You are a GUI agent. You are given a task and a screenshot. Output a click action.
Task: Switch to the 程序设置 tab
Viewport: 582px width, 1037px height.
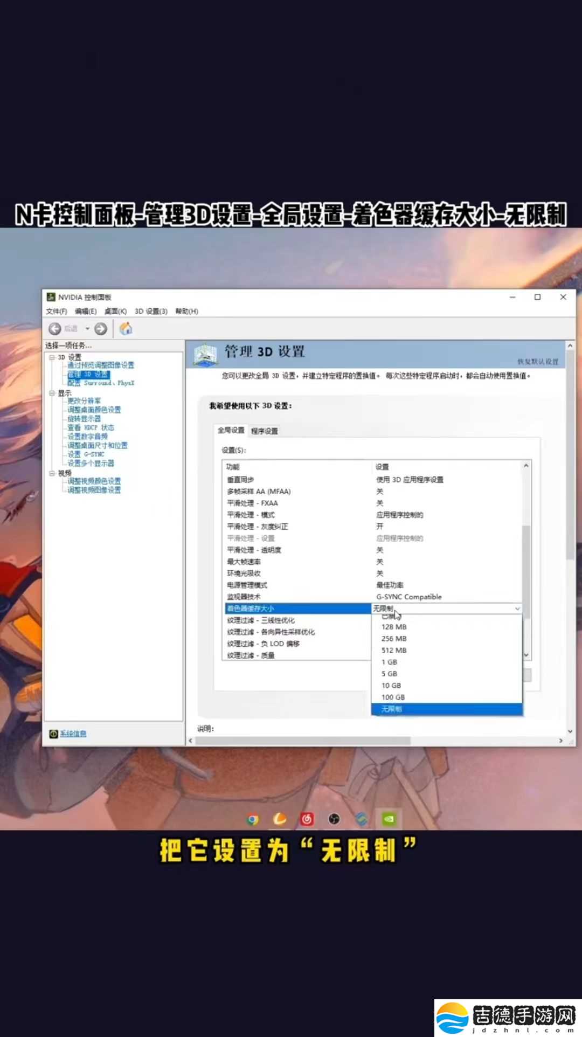pyautogui.click(x=265, y=431)
